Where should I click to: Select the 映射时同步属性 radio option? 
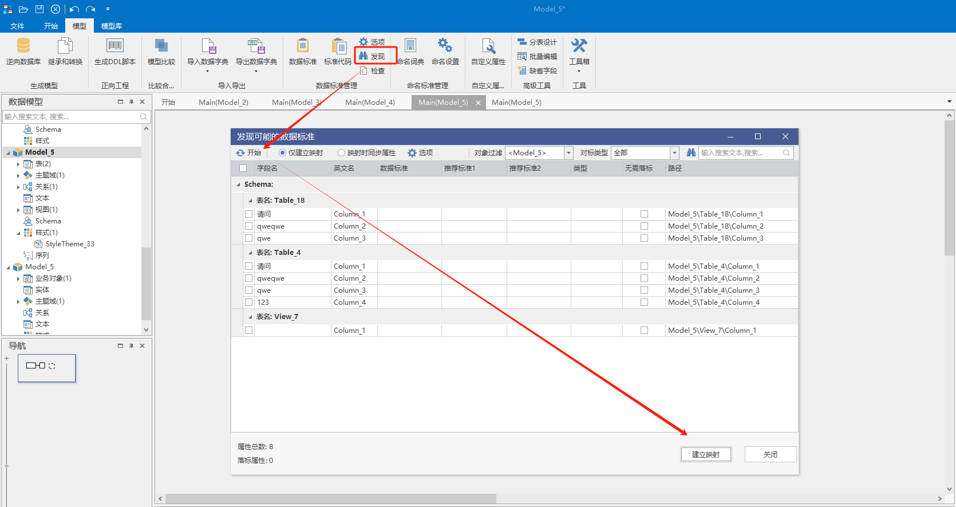tap(367, 153)
